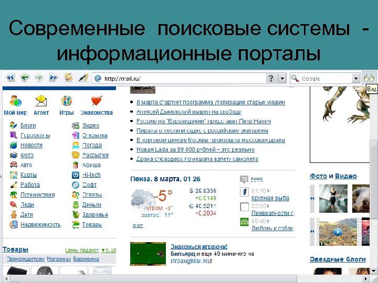Open Мой мир icon
Screen dimensions: 378x283
point(16,101)
